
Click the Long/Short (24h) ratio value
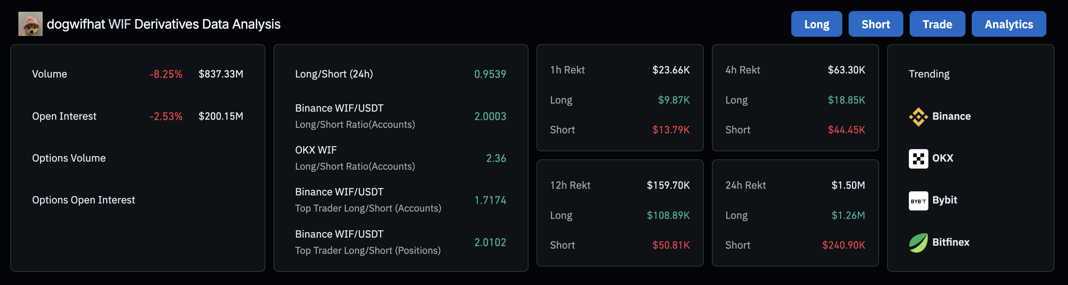pos(490,74)
